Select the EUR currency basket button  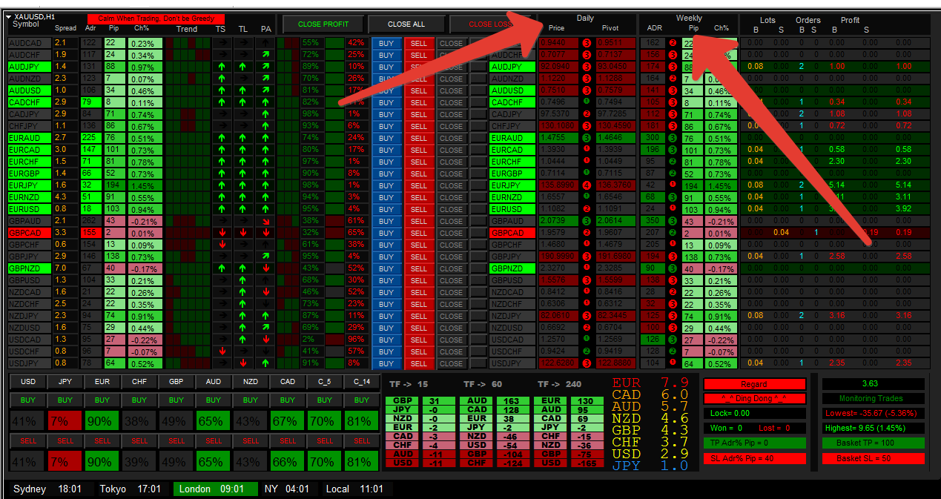click(x=102, y=382)
